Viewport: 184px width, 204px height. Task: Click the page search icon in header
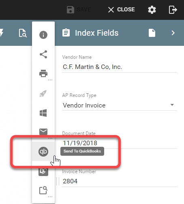[23, 33]
